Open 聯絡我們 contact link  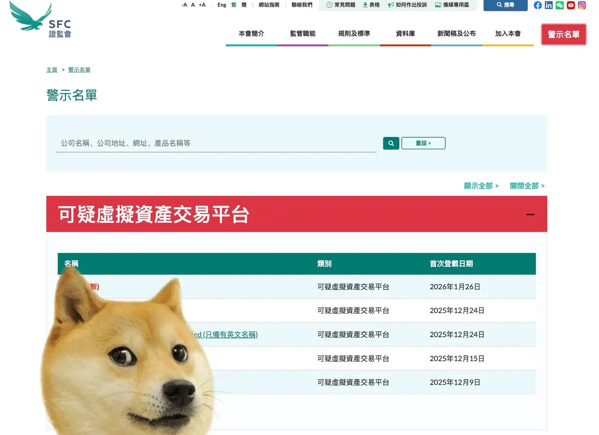pyautogui.click(x=302, y=5)
